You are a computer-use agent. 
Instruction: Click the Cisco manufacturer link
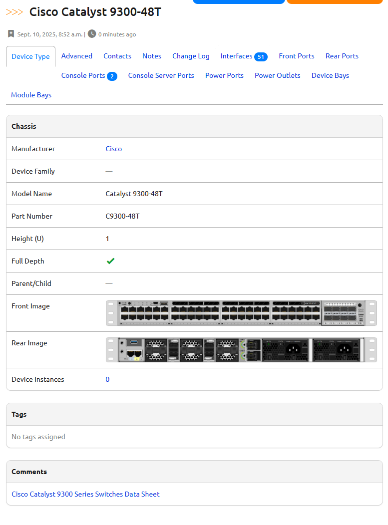pyautogui.click(x=114, y=149)
